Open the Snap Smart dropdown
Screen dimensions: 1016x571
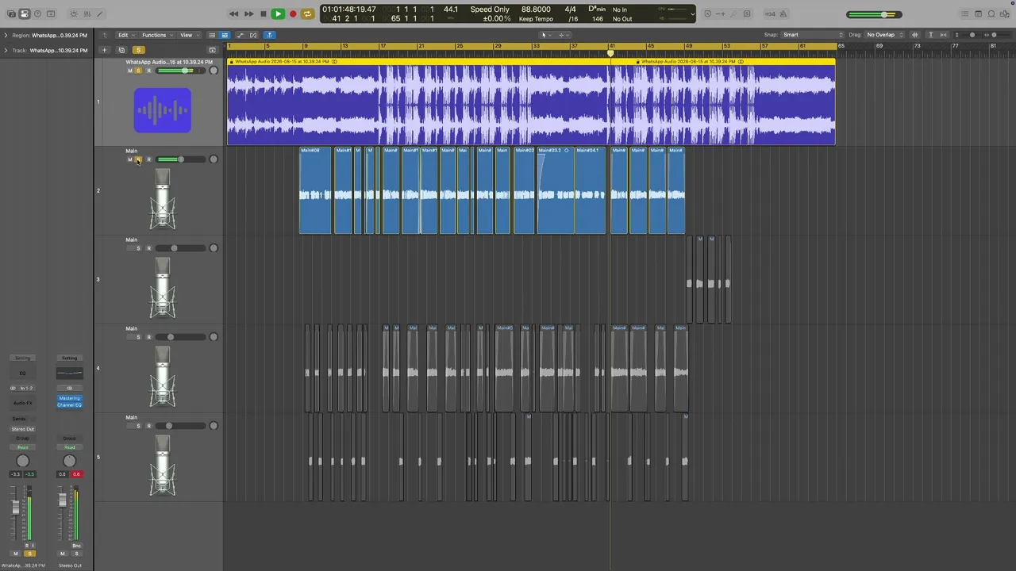pos(813,35)
